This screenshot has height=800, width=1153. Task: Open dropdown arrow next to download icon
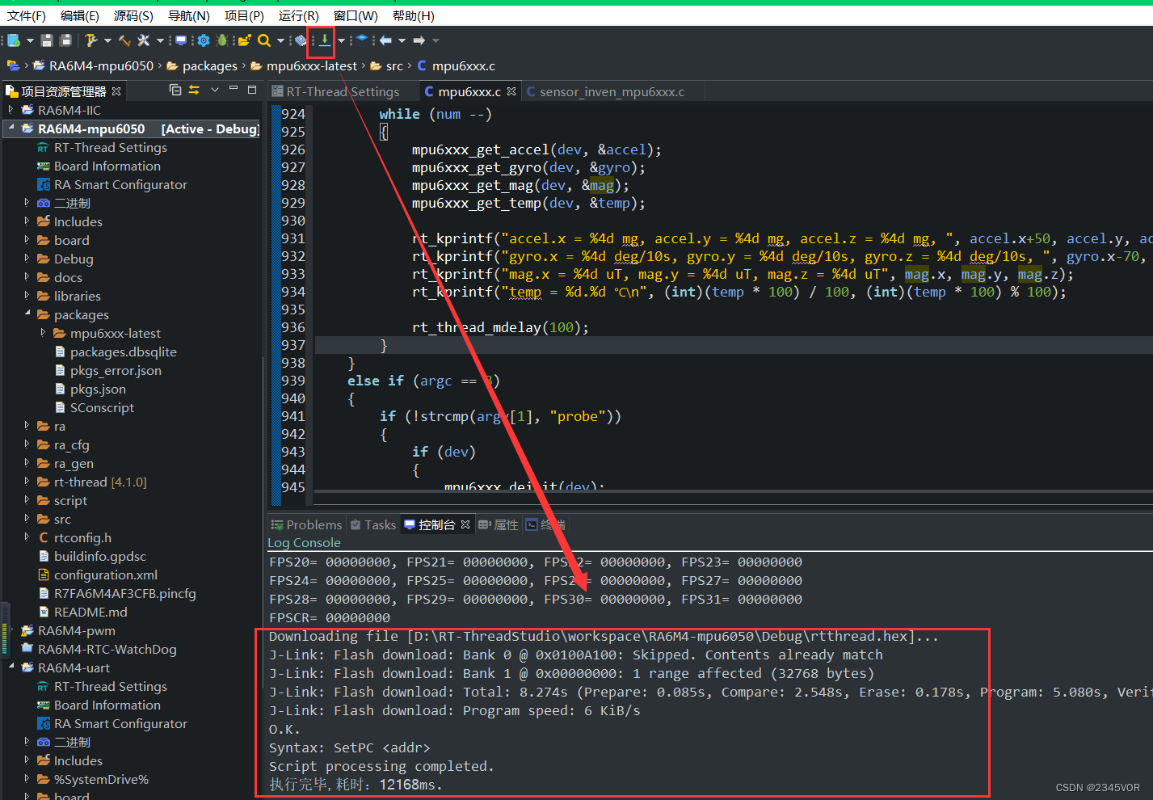click(x=341, y=40)
